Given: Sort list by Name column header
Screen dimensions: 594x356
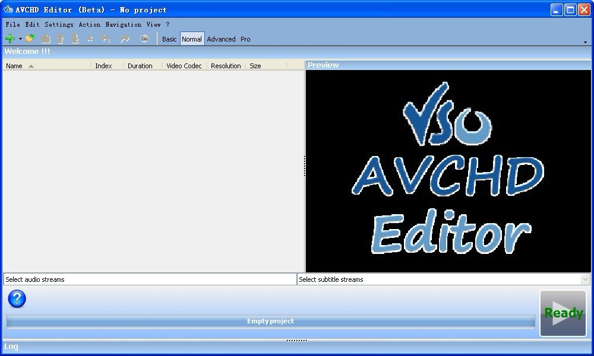Looking at the screenshot, I should coord(47,66).
